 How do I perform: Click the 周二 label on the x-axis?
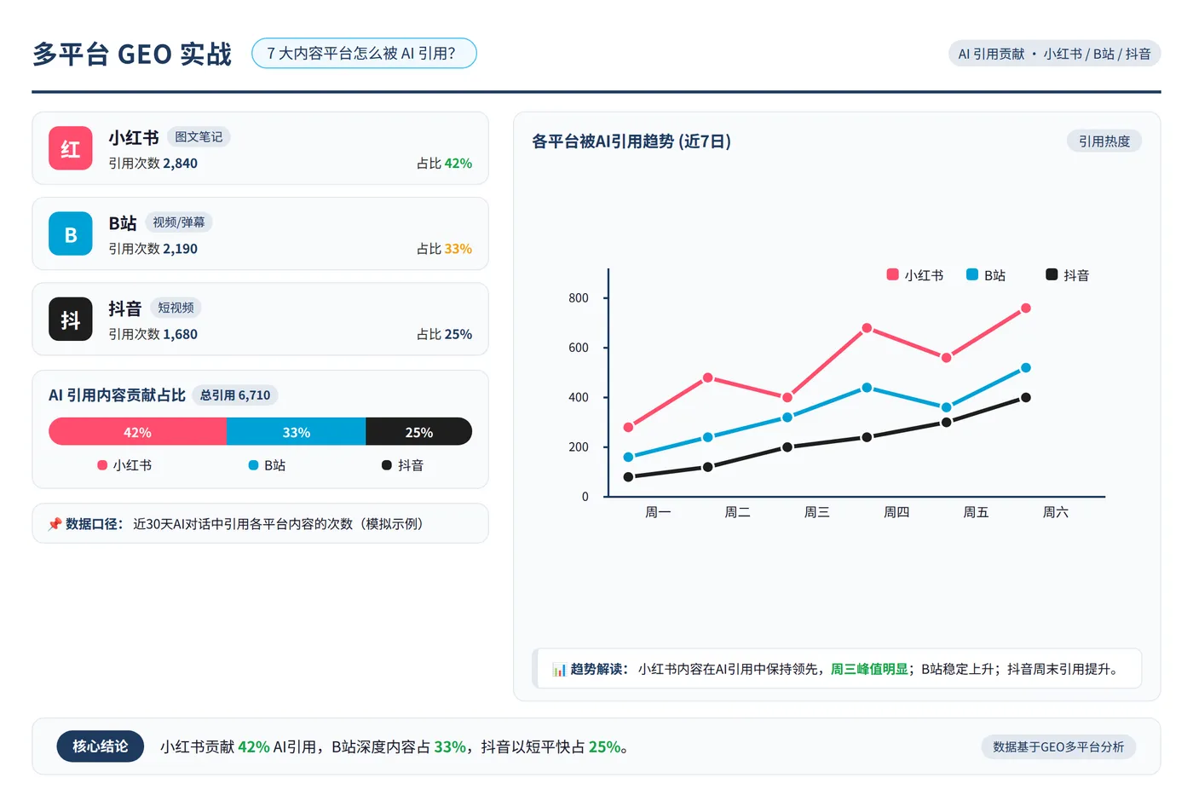coord(737,512)
